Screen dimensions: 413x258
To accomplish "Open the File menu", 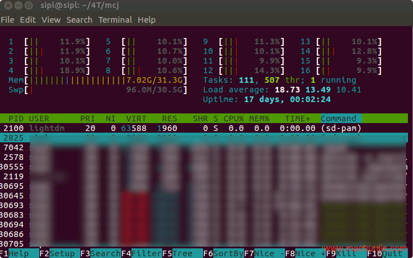I will (7, 20).
